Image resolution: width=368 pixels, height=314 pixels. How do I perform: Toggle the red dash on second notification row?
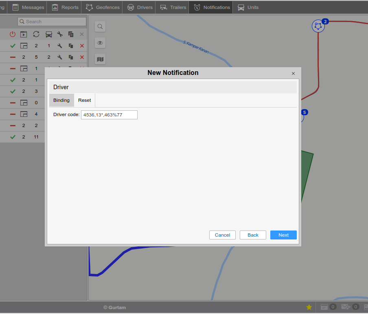pos(13,57)
